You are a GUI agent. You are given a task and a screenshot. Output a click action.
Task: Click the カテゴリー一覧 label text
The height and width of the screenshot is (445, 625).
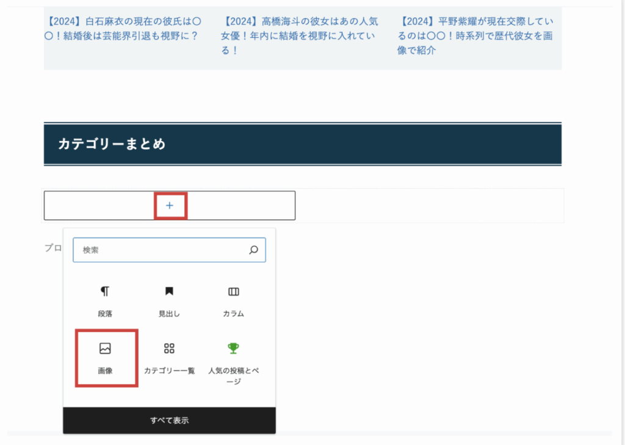pos(169,371)
